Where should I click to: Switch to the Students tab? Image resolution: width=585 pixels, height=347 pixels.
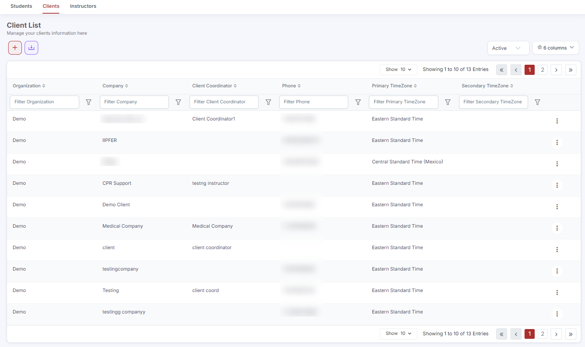coord(21,6)
